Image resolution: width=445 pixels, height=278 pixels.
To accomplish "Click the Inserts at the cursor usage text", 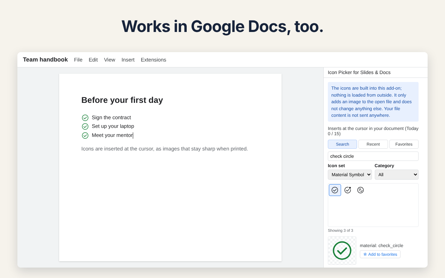I will tap(373, 131).
